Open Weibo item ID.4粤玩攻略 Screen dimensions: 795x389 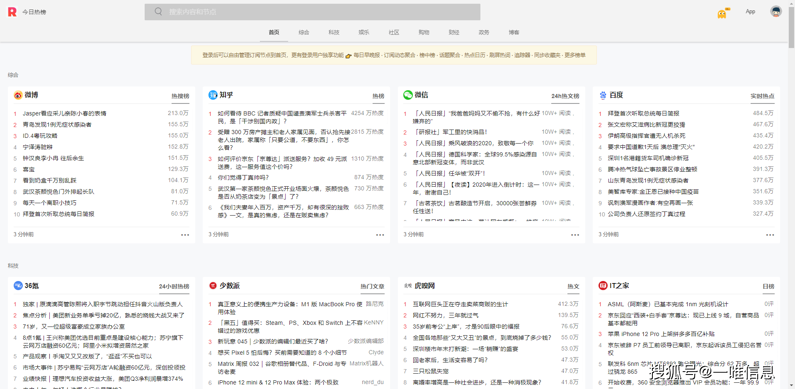coord(40,136)
